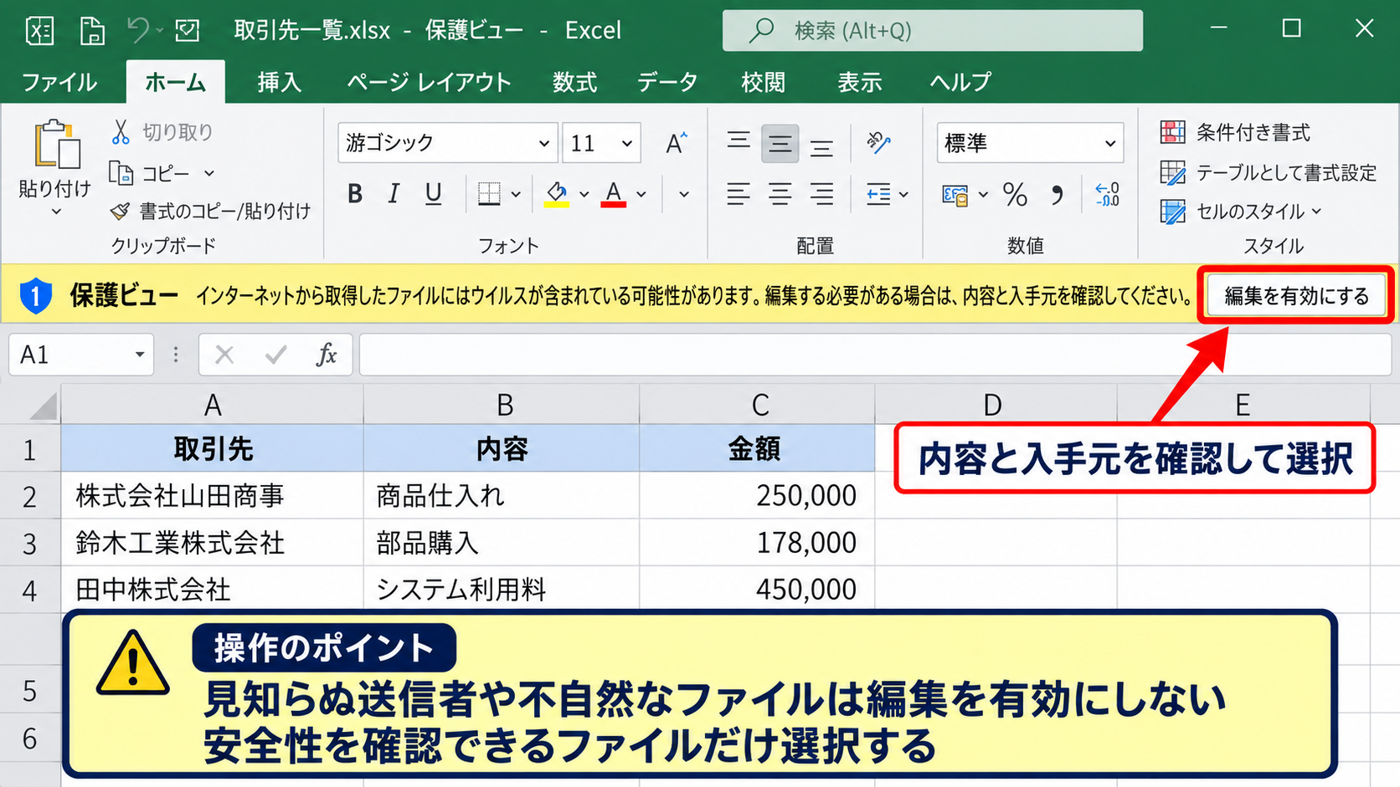Click 書式のコピー/貼り付け format painter

[x=210, y=211]
